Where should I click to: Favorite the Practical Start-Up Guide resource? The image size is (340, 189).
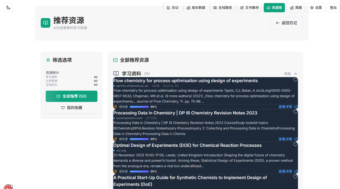tap(295, 177)
